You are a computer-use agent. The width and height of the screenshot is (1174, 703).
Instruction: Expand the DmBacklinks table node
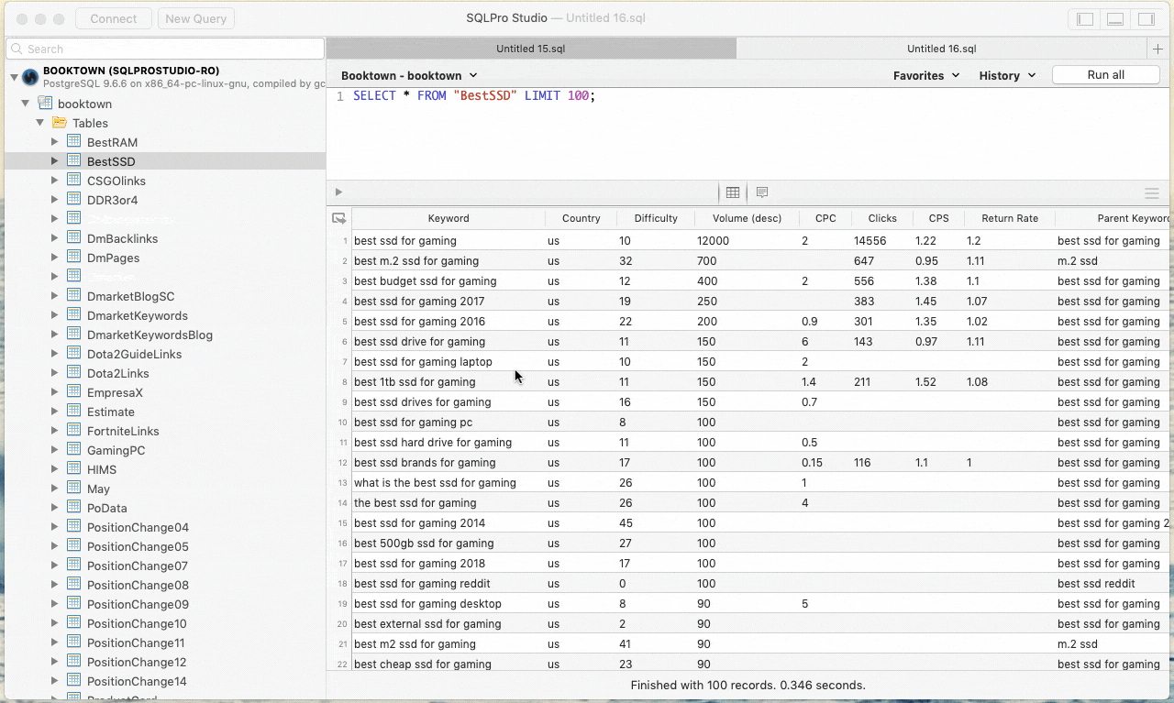(x=54, y=238)
